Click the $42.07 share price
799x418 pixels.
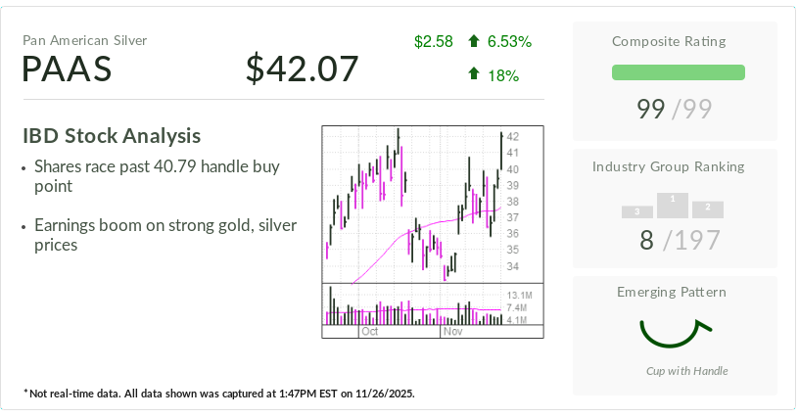pos(303,70)
